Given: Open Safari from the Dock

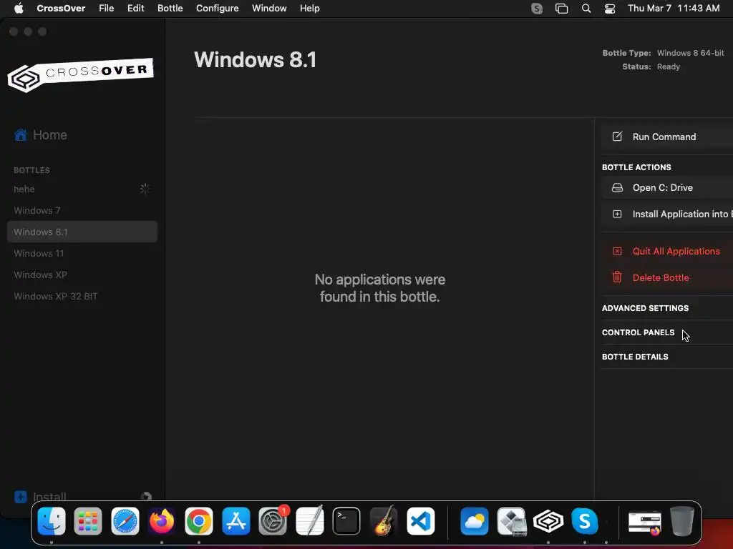Looking at the screenshot, I should click(x=125, y=521).
